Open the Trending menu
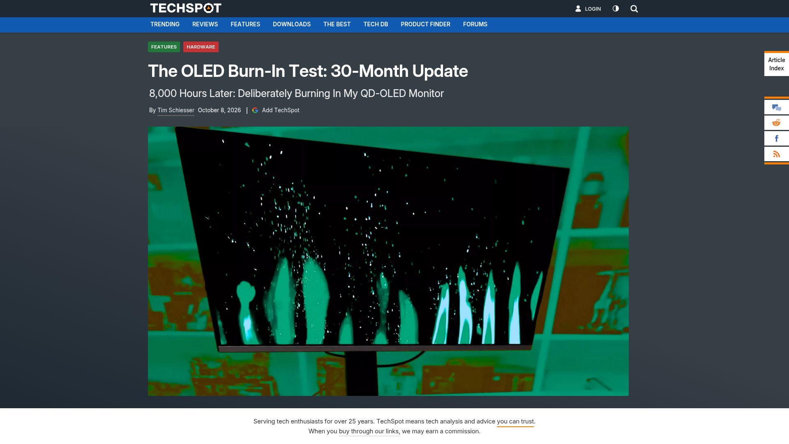This screenshot has width=789, height=444. (165, 24)
